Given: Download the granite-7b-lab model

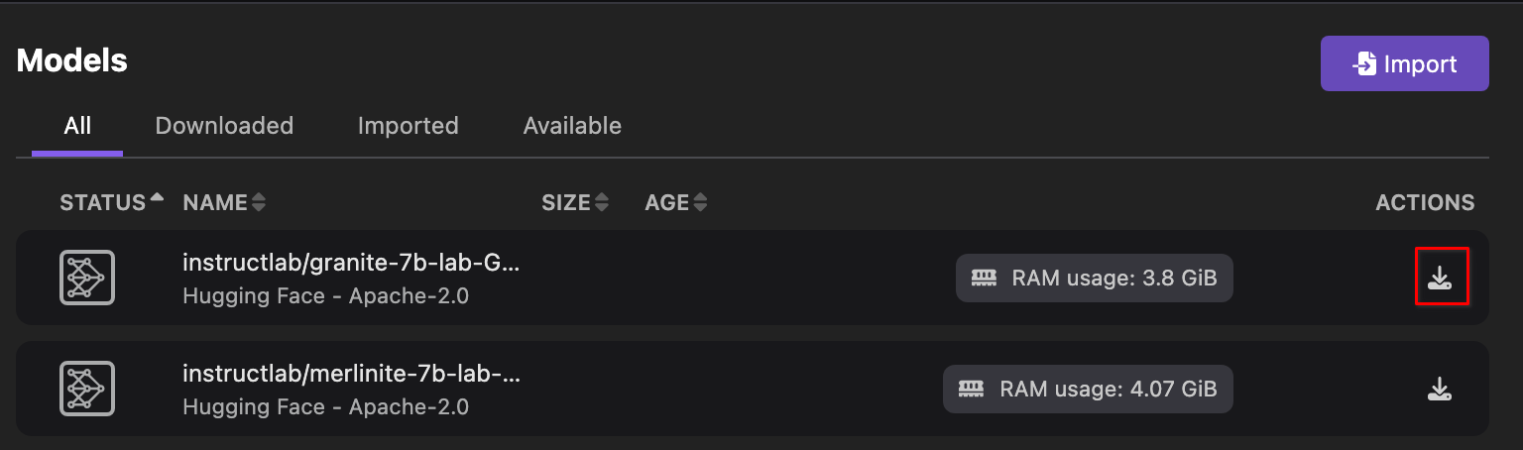Looking at the screenshot, I should point(1440,280).
